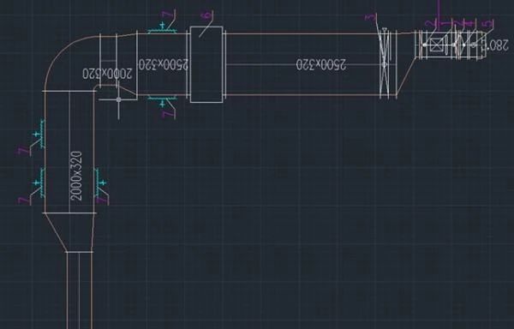Click the magenta callout number 6

coord(206,15)
